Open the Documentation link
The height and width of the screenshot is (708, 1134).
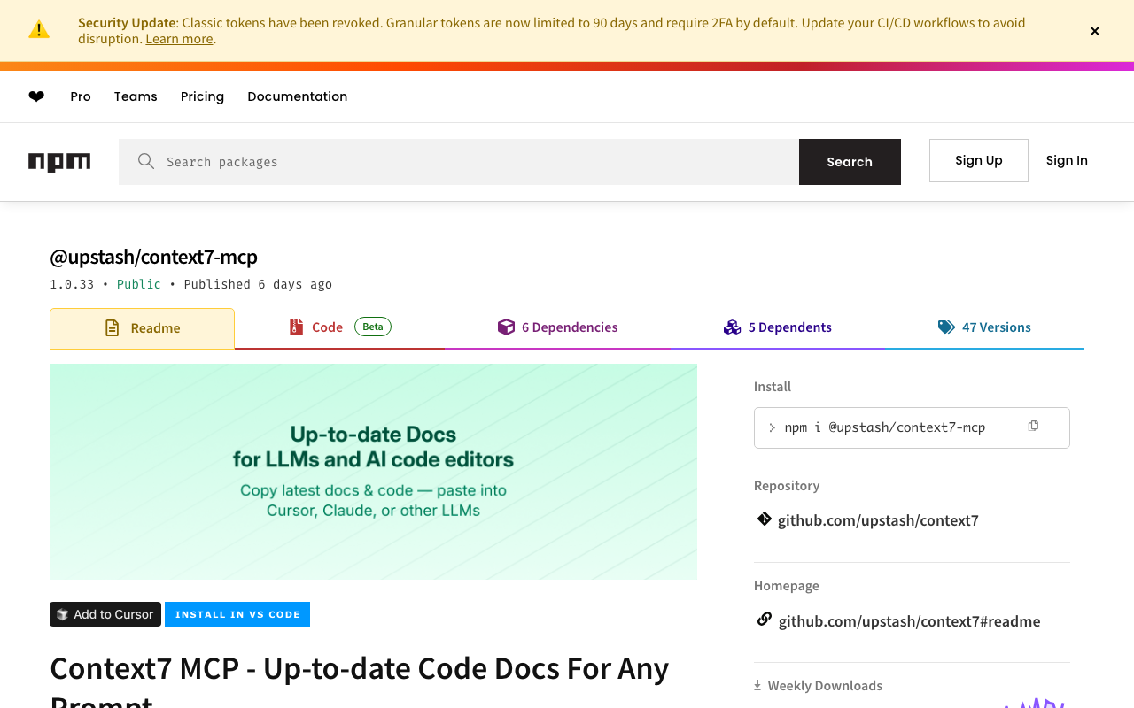[x=298, y=96]
